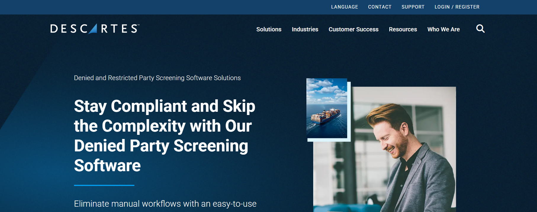Open the Industries menu
This screenshot has height=212, width=537.
coord(305,29)
